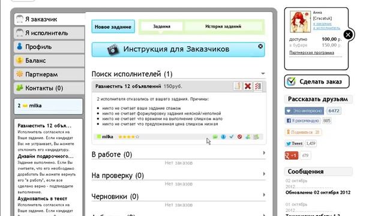
Task: Open the Инструкция для Заказчиков banner
Action: click(x=178, y=49)
